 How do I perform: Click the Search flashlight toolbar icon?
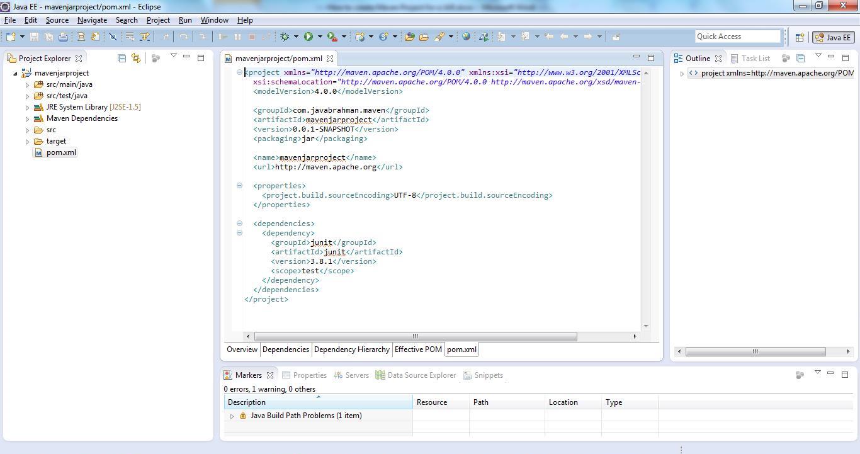tap(439, 37)
